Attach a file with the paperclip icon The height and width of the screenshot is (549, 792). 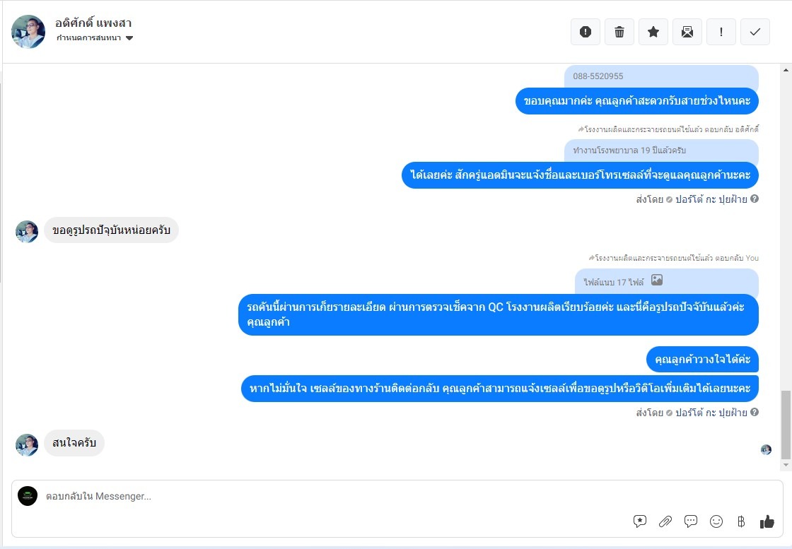(x=665, y=521)
